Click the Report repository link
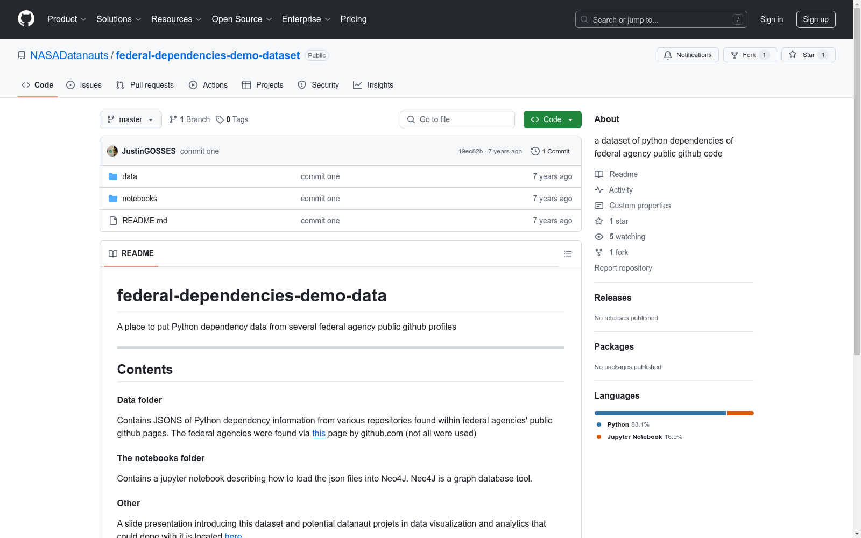Viewport: 861px width, 538px height. tap(623, 268)
